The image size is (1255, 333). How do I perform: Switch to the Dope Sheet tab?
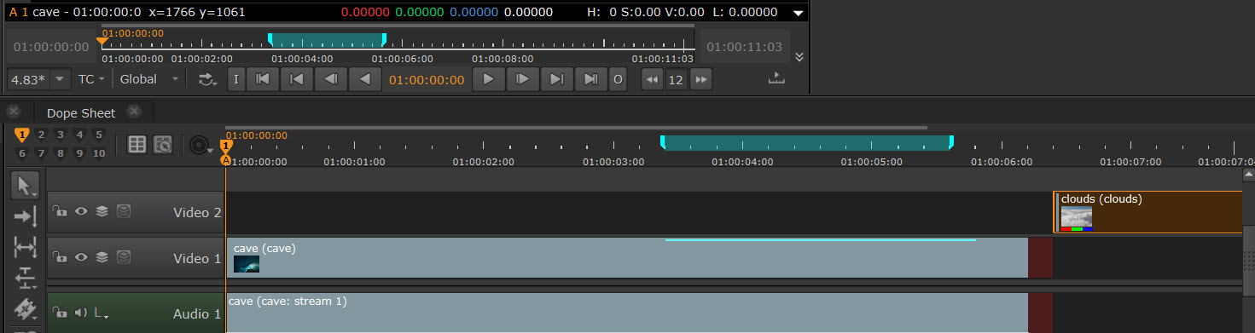(81, 113)
